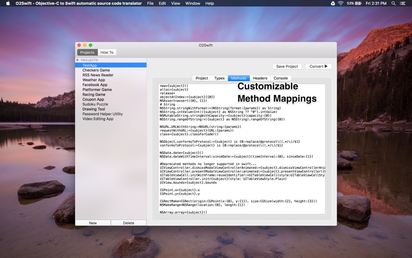Click the 'NSURL.URLWithString:' mapping line
The width and height of the screenshot is (412, 258).
[200, 126]
